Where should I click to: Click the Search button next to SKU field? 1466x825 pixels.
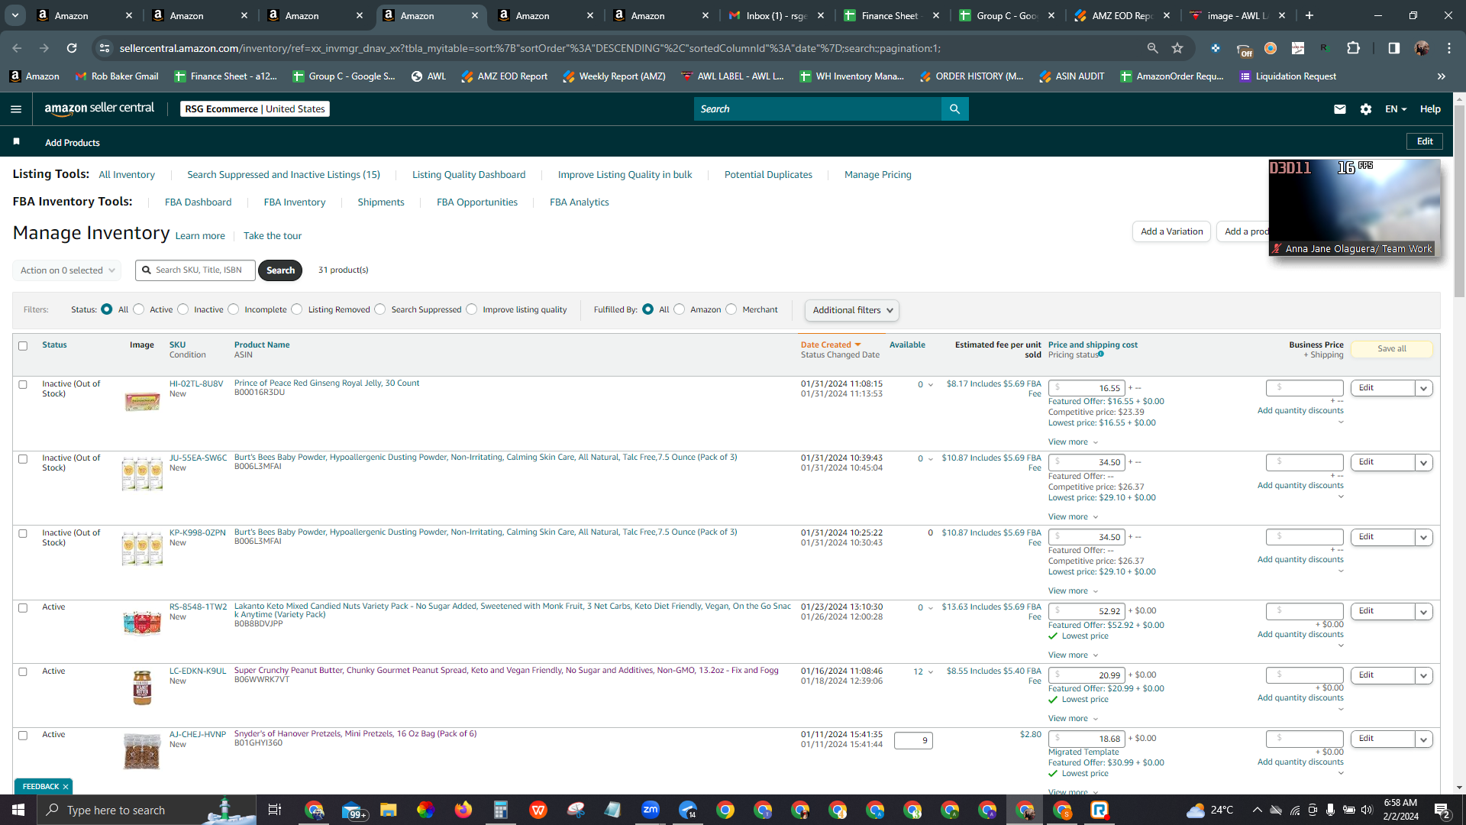[x=280, y=270]
